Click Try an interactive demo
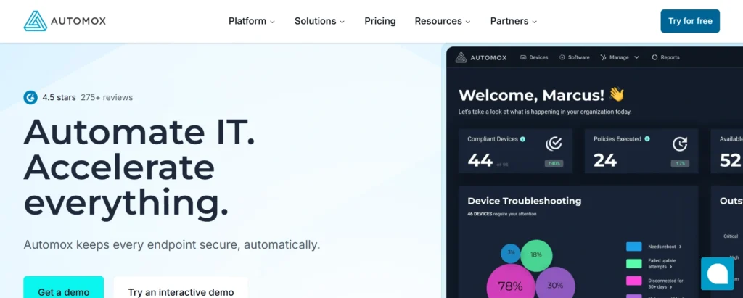The image size is (743, 298). 181,288
